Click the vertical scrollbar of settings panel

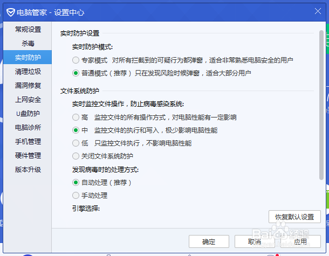click(x=321, y=105)
